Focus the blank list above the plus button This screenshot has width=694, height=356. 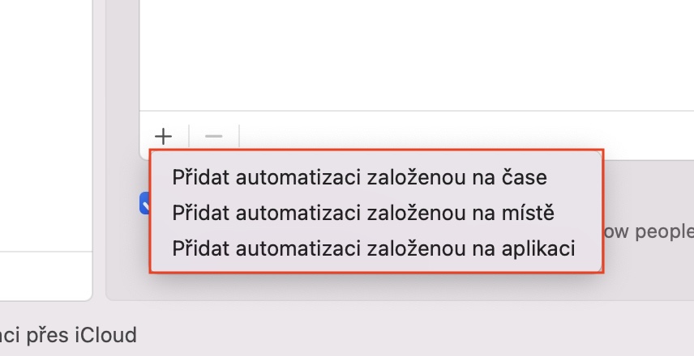click(x=416, y=53)
